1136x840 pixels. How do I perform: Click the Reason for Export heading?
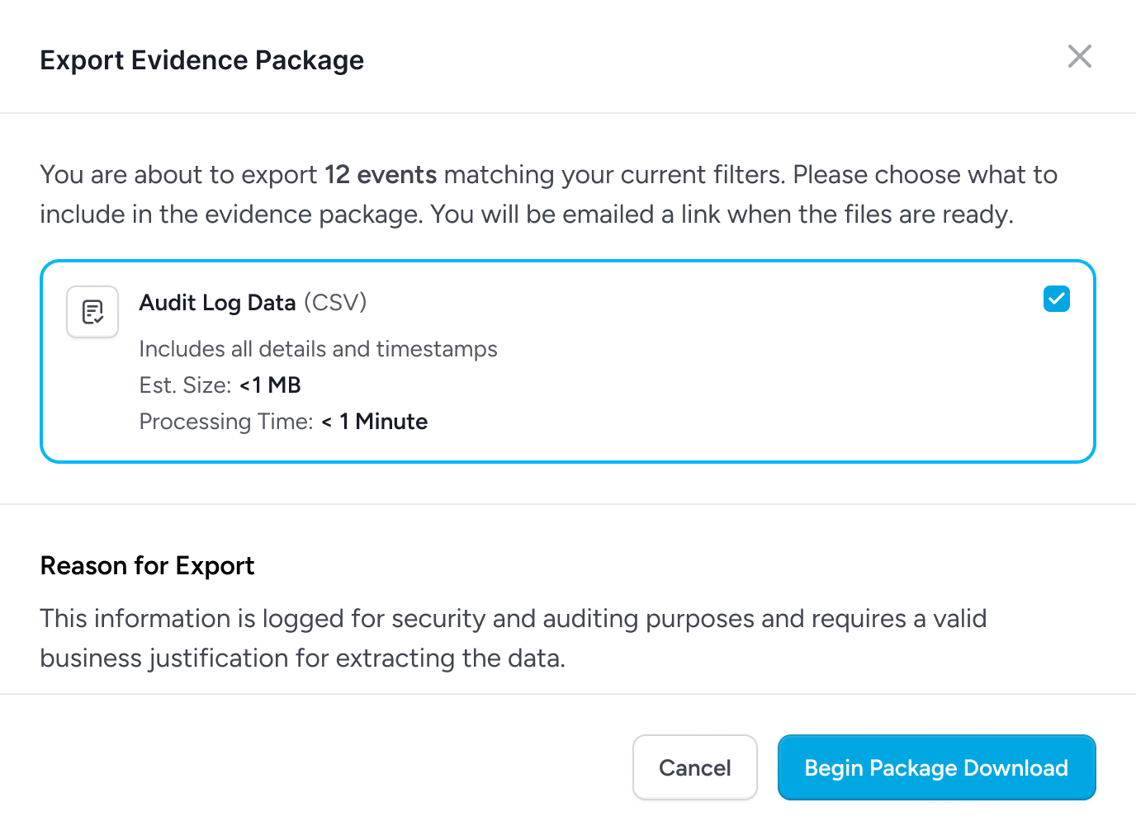[147, 566]
